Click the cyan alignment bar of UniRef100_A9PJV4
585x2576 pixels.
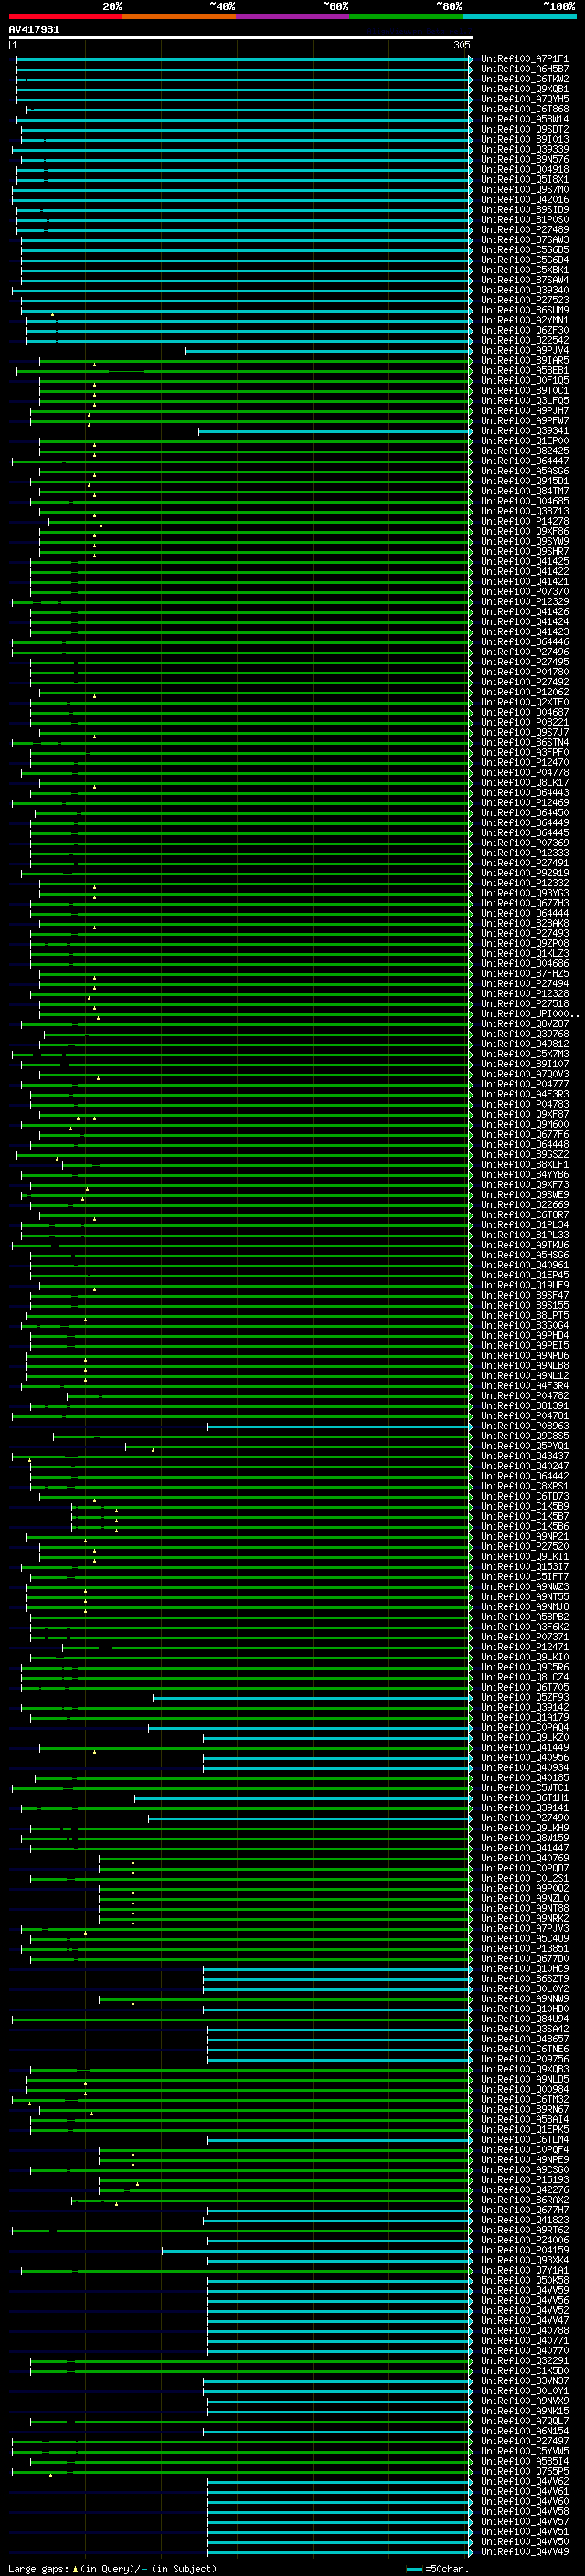point(328,351)
